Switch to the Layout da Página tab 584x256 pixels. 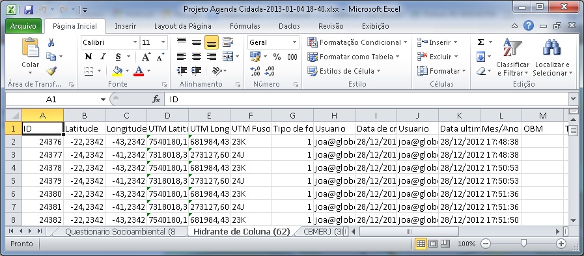point(183,26)
